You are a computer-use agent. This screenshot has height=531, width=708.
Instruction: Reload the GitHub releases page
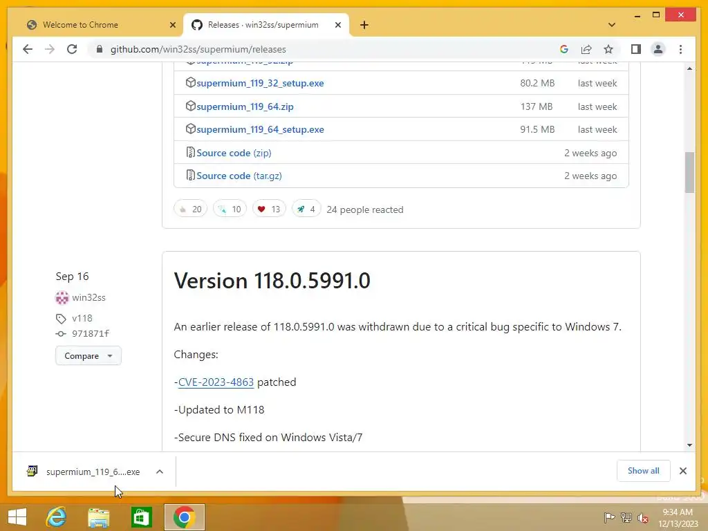pos(72,49)
